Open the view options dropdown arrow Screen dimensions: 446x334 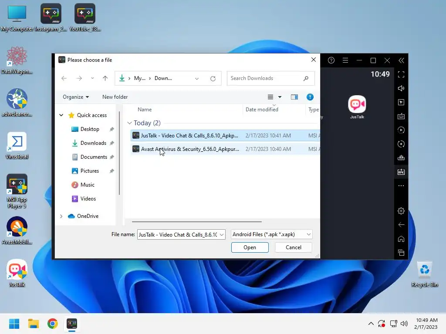[280, 97]
